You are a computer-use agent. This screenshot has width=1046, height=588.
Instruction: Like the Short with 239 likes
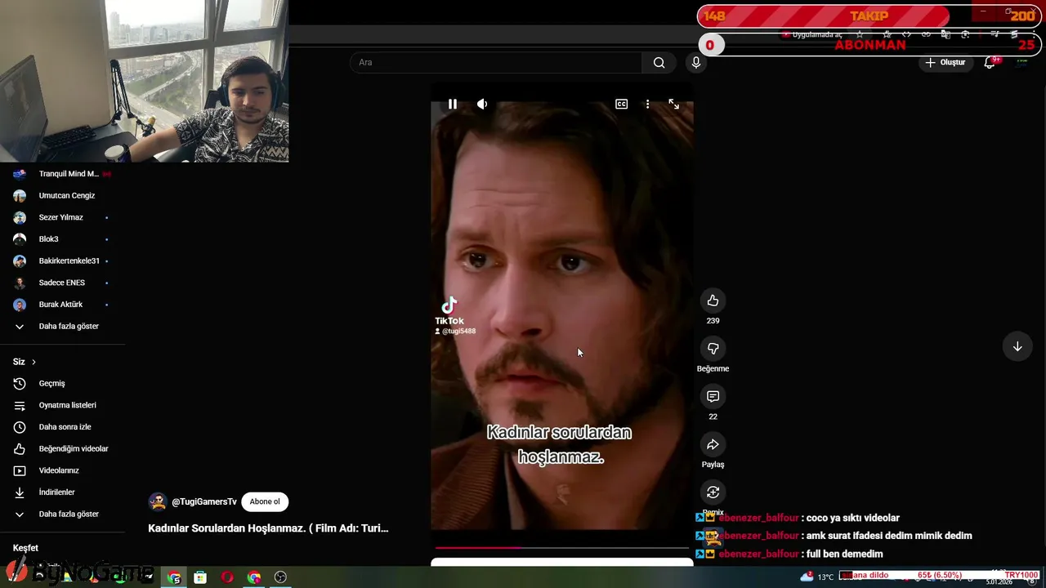point(713,301)
